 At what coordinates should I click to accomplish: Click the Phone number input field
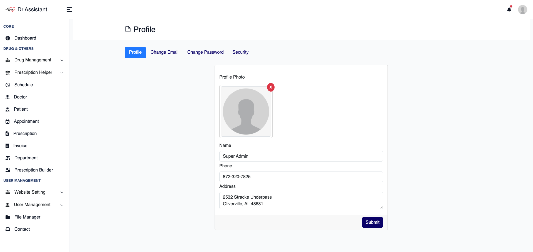coord(301,177)
